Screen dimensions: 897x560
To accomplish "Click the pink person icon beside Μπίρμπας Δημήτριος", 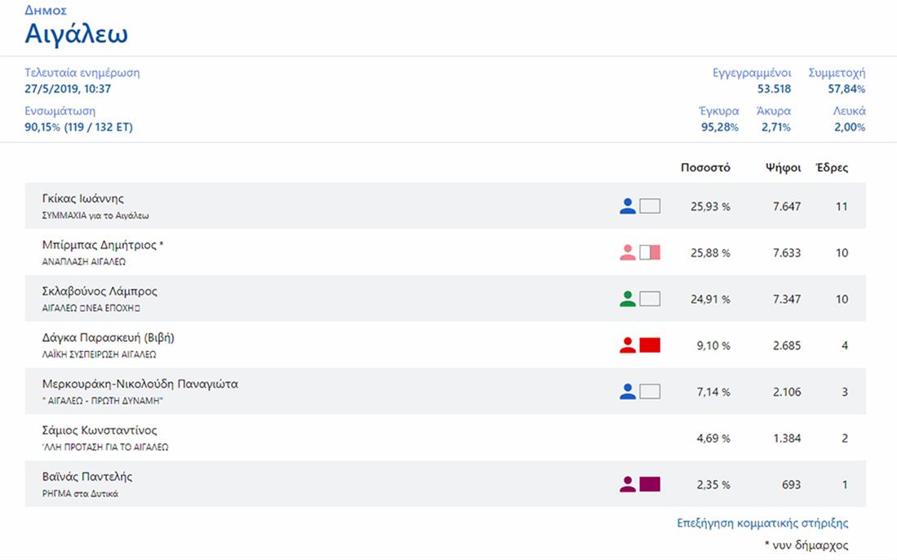I will pos(628,253).
